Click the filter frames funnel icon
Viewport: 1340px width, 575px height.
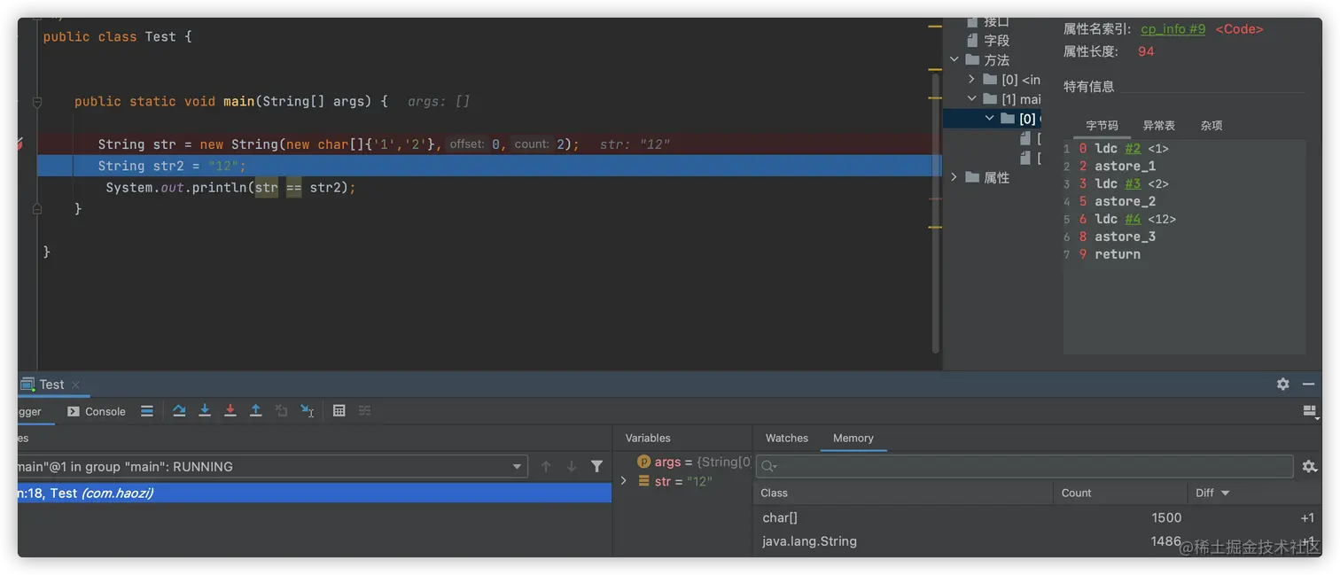[597, 466]
